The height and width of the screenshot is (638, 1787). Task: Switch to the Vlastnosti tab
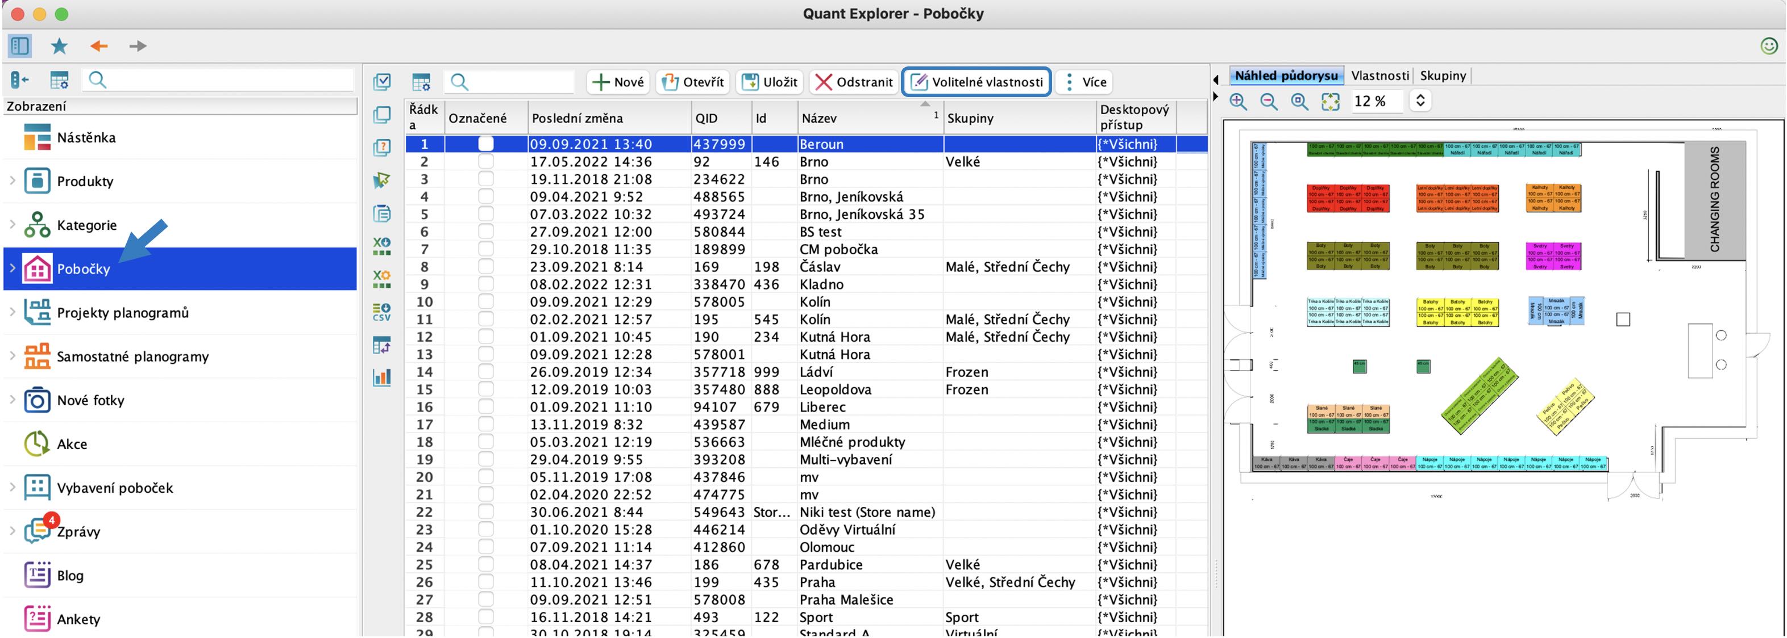(x=1380, y=75)
